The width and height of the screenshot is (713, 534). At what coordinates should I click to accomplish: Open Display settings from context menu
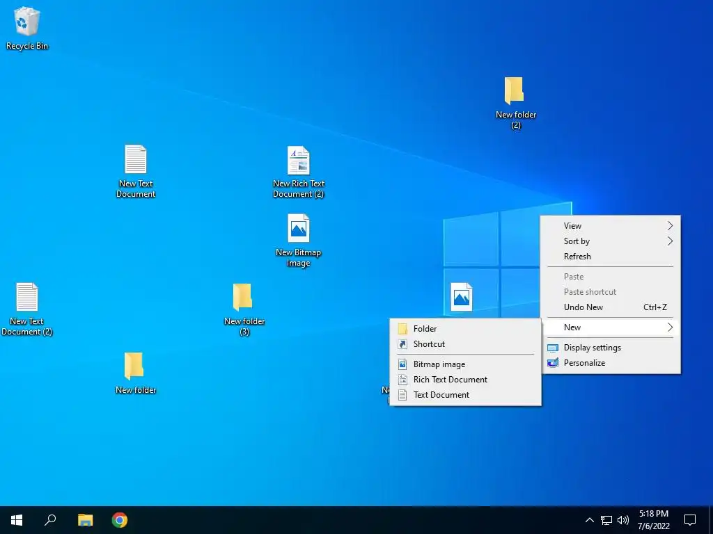tap(610, 348)
